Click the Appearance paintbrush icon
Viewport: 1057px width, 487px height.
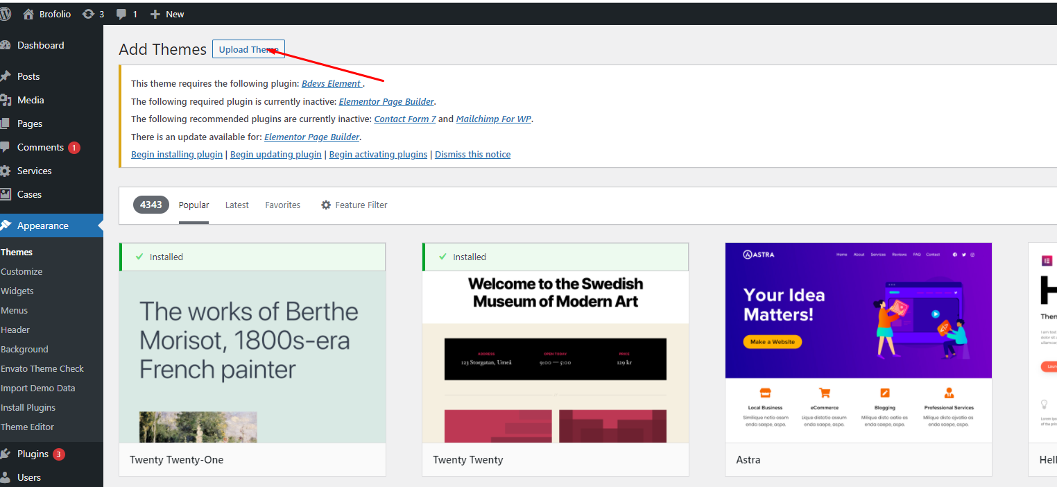coord(6,225)
